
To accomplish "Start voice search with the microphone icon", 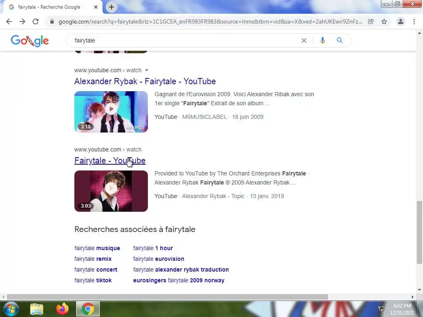I will [322, 40].
